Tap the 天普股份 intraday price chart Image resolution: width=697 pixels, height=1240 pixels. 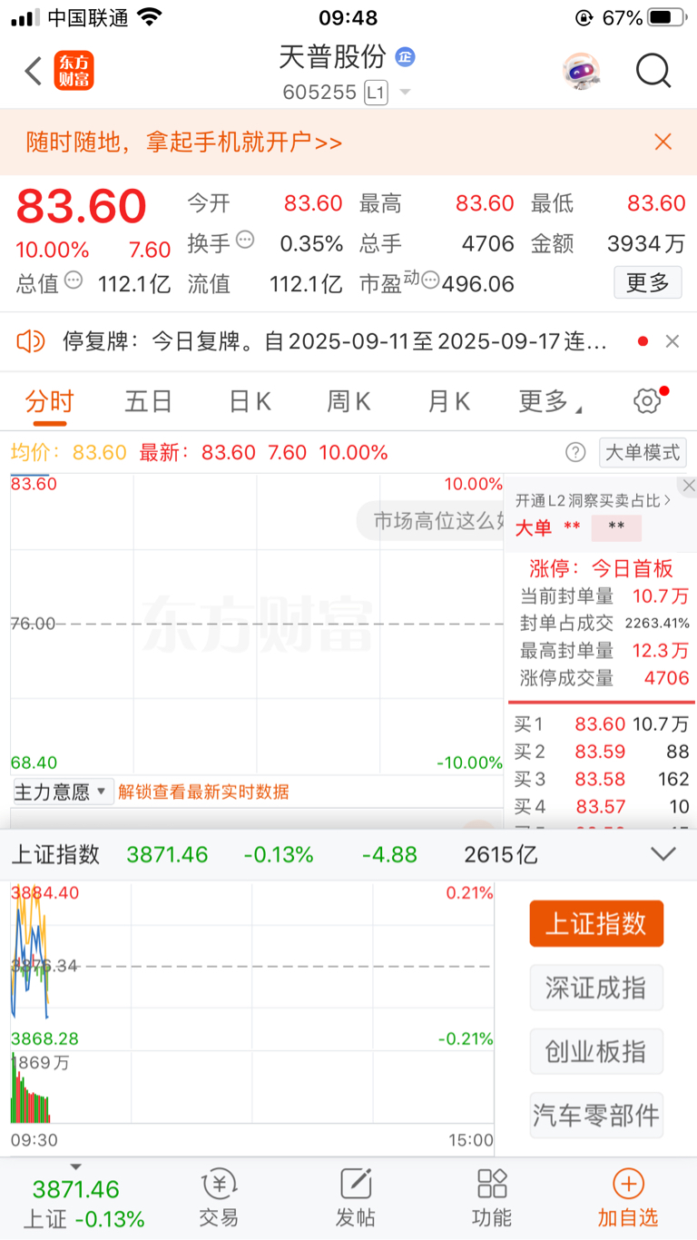(x=256, y=624)
